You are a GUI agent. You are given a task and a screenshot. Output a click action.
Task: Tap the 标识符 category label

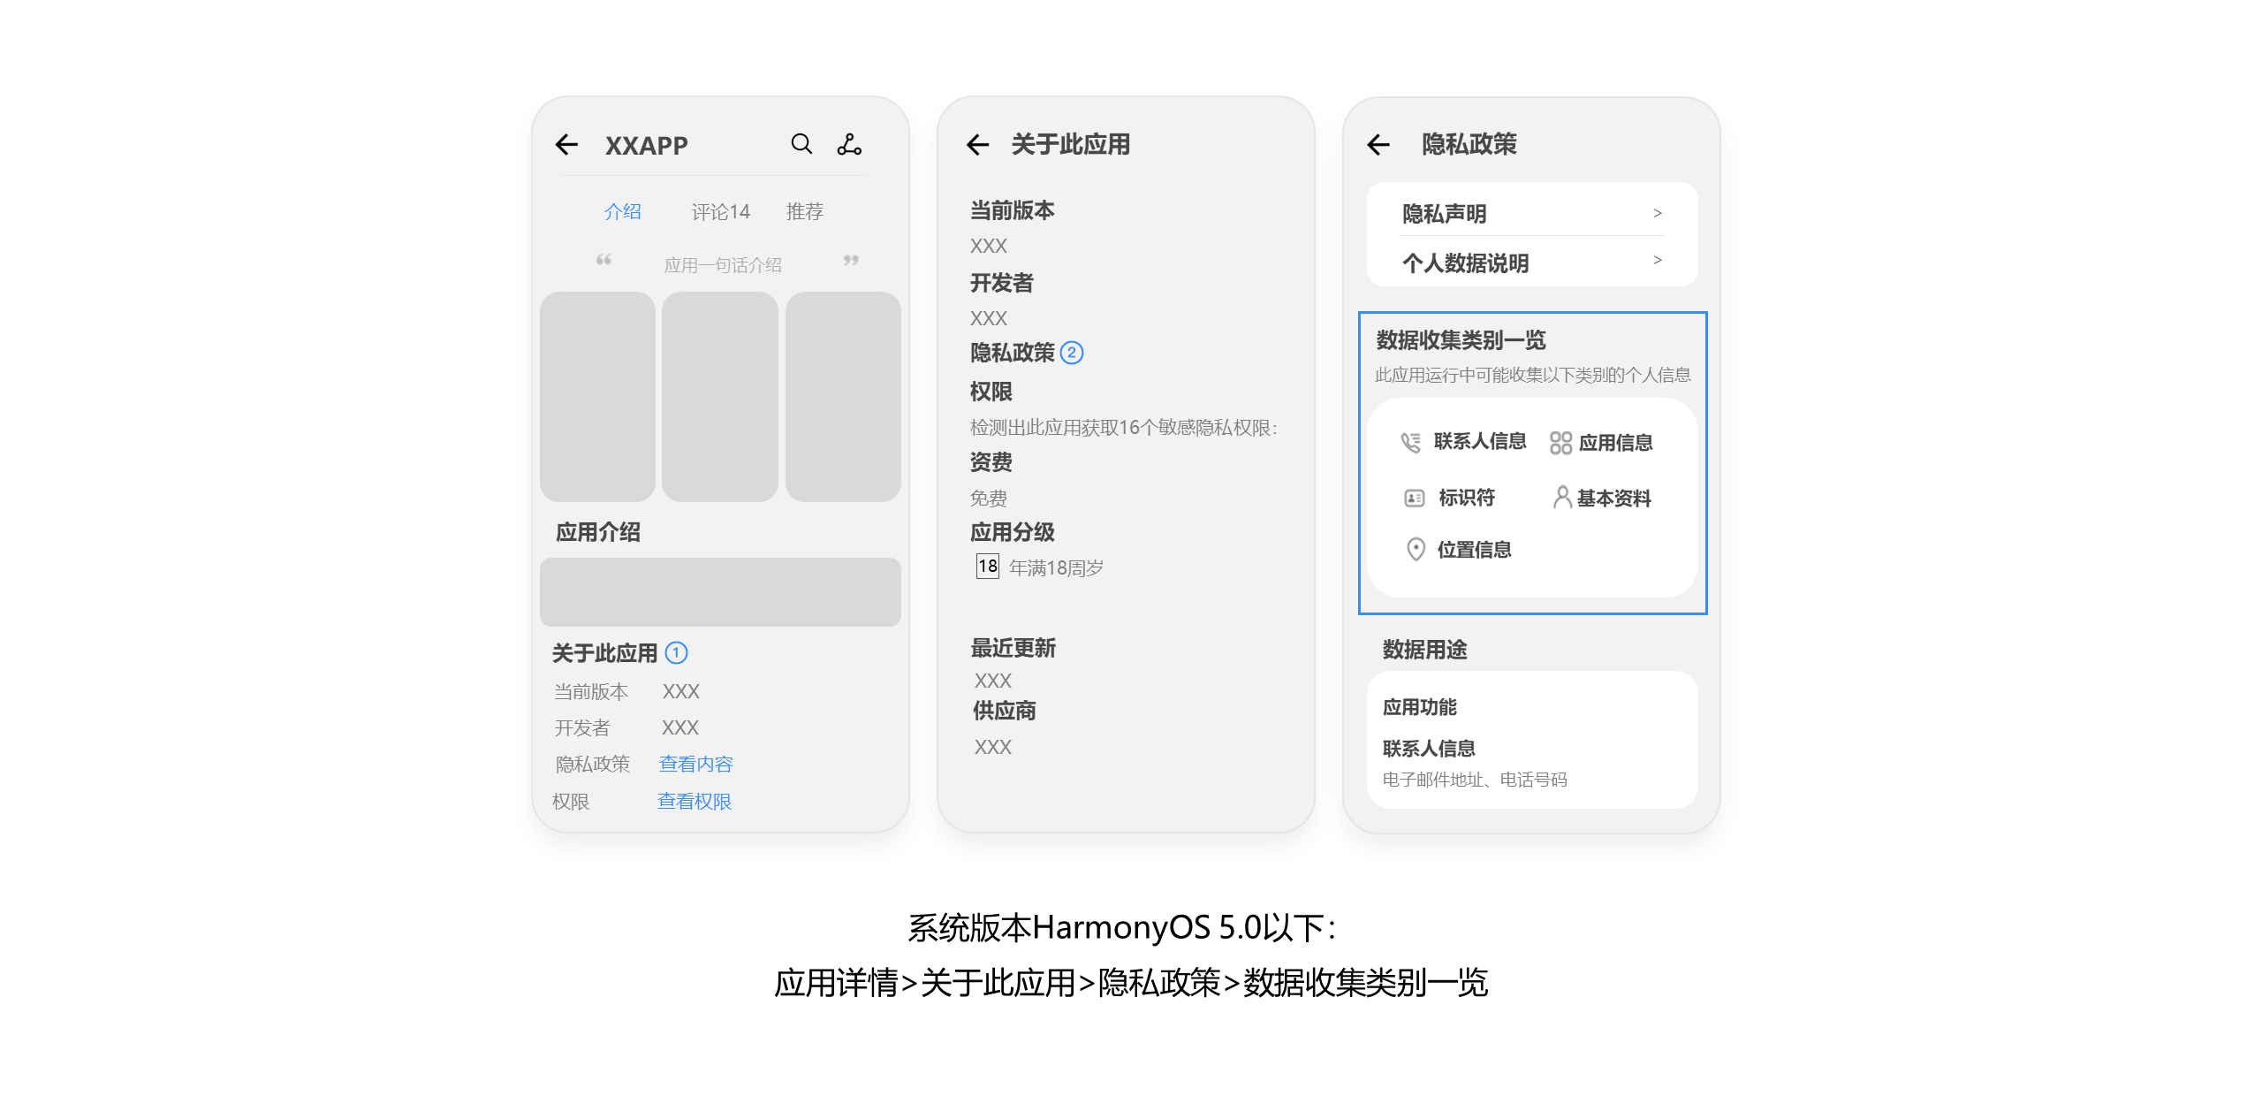click(1467, 498)
